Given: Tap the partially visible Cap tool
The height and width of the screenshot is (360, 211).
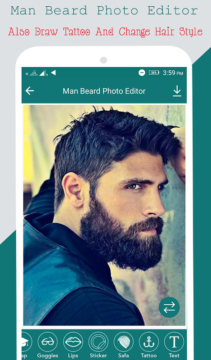Looking at the screenshot, I should (x=26, y=342).
